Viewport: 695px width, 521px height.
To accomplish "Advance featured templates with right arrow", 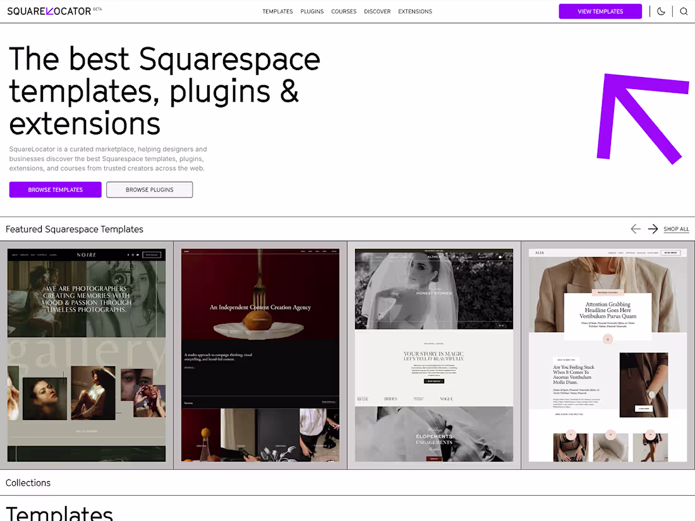I will click(653, 229).
